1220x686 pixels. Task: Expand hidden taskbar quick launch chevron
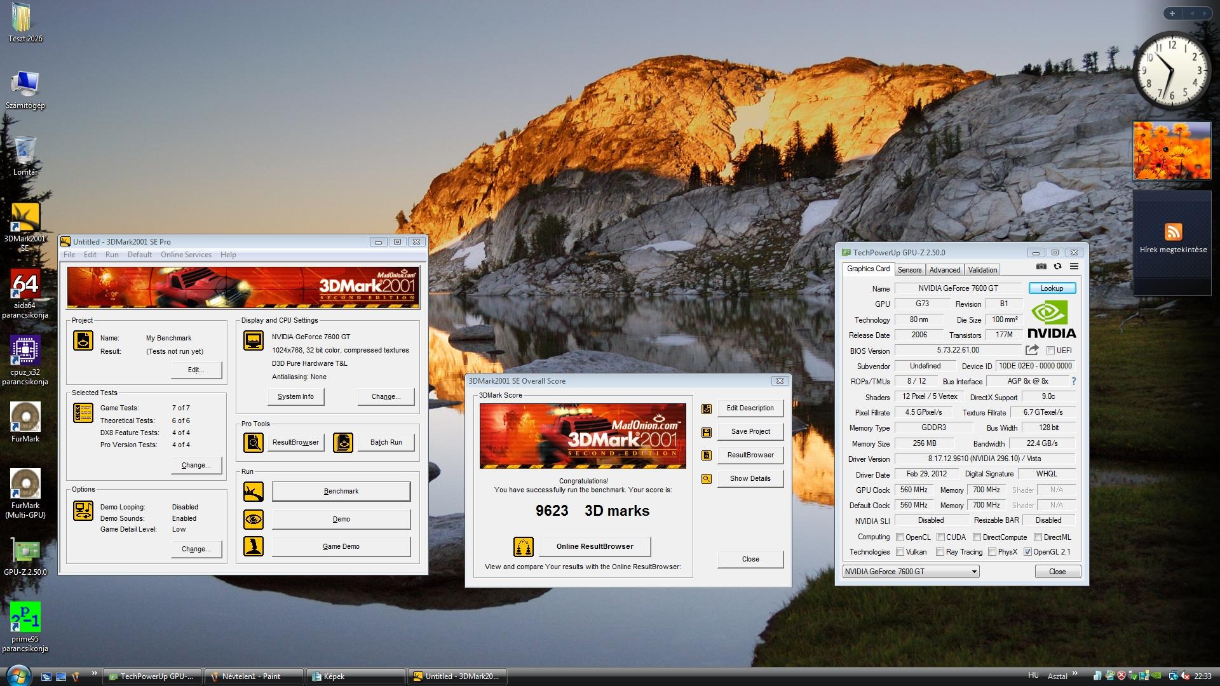click(95, 673)
